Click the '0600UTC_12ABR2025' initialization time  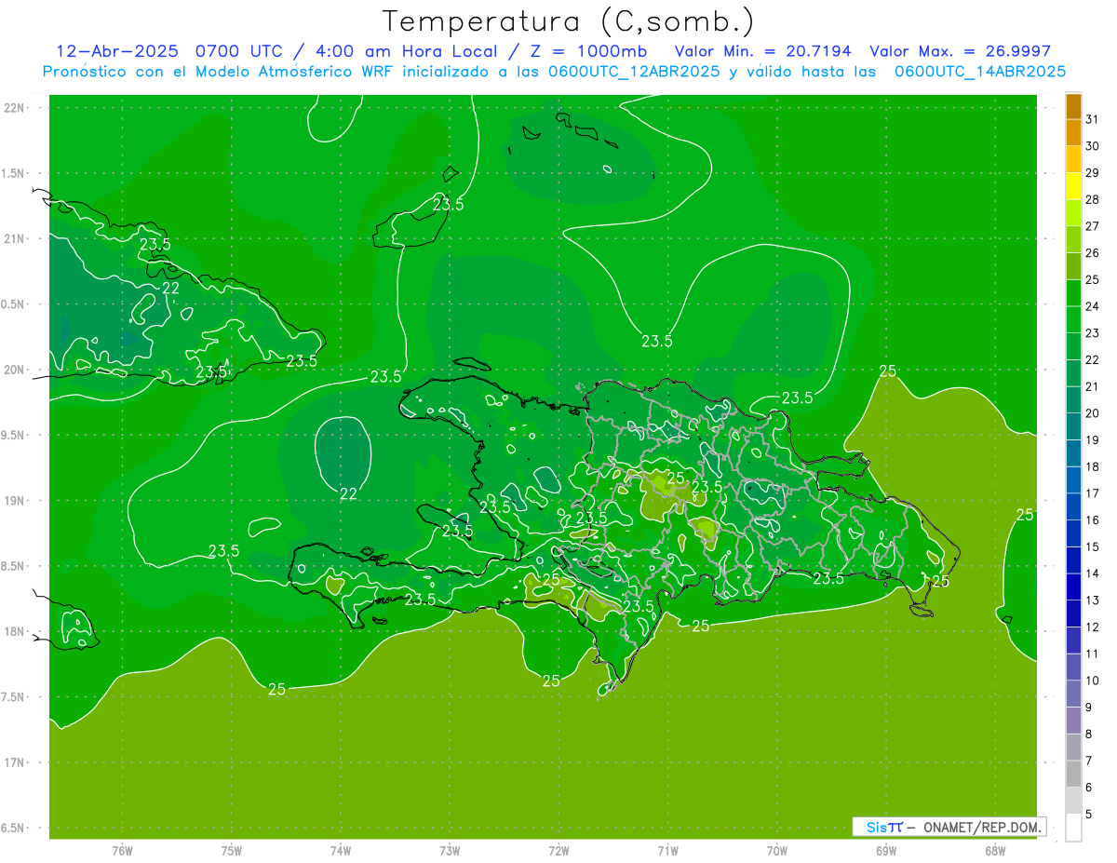coord(634,72)
